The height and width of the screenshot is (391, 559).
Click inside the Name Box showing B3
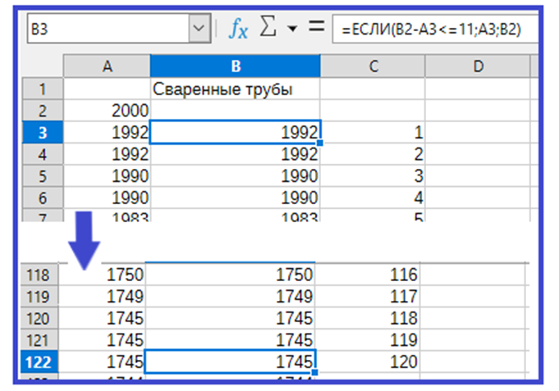coord(107,30)
